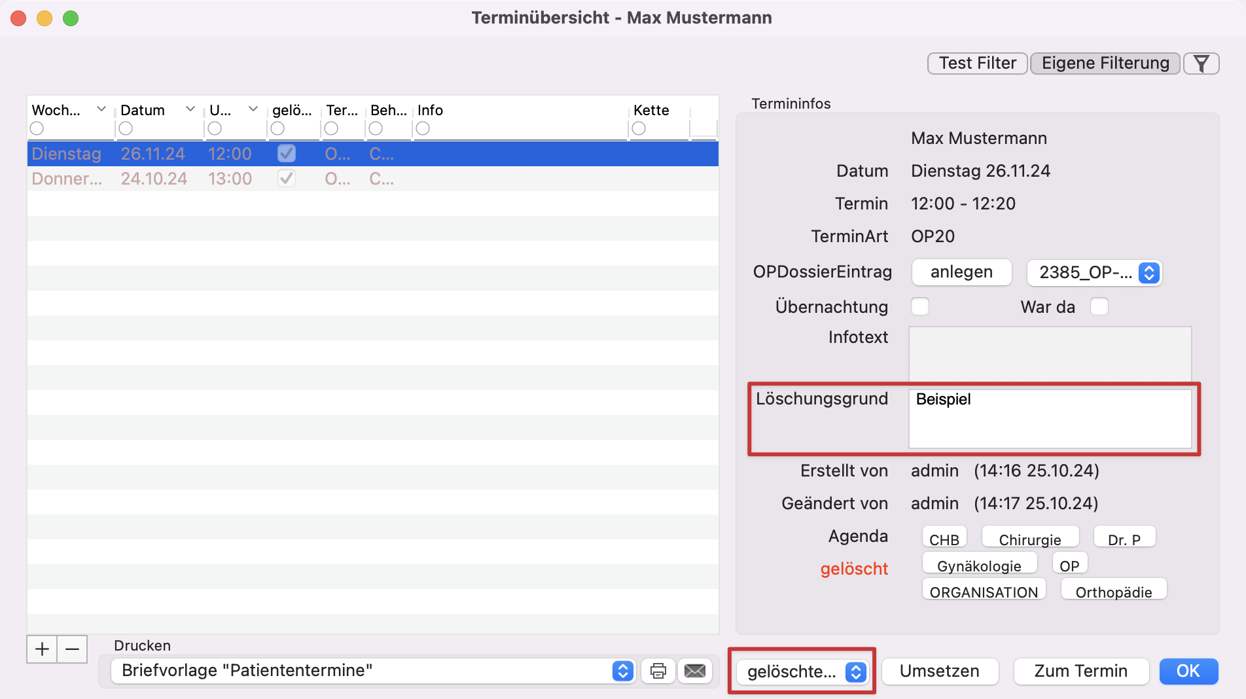Click the 13:00 time cell
This screenshot has width=1246, height=699.
pos(230,179)
